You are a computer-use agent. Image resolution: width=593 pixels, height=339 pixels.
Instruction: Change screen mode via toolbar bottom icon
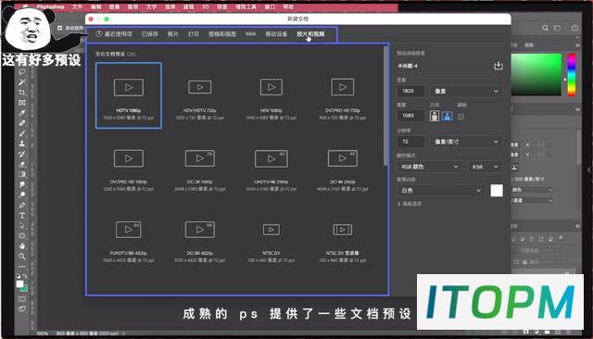(22, 308)
